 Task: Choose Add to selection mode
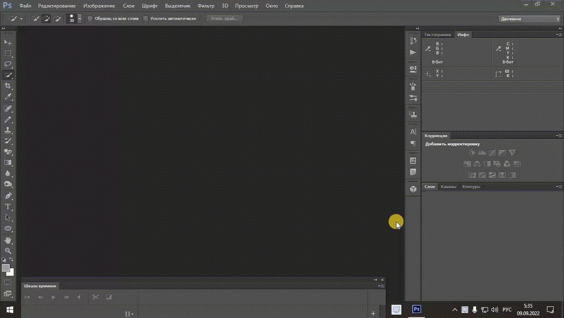pyautogui.click(x=46, y=19)
